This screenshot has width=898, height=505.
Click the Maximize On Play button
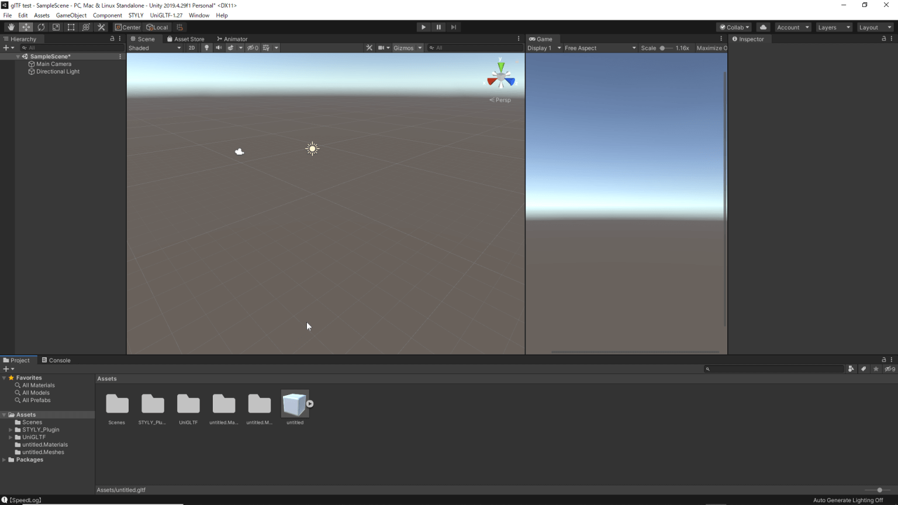[x=711, y=47]
